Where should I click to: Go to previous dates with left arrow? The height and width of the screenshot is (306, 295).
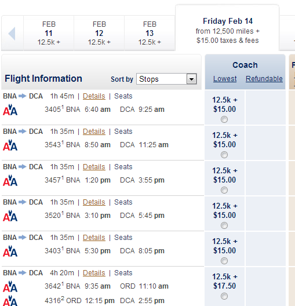pos(12,34)
